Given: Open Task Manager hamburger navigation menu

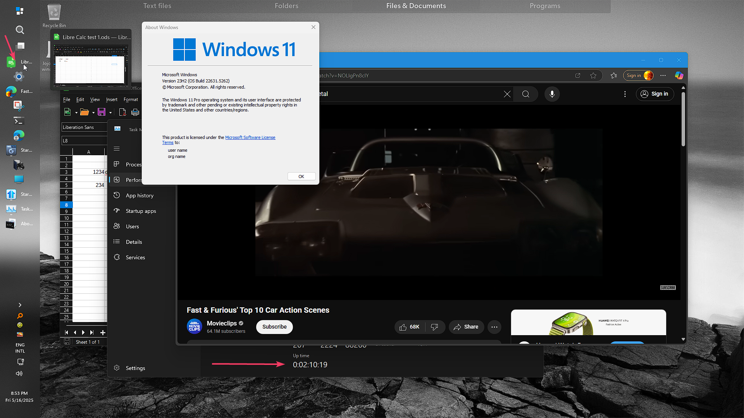Looking at the screenshot, I should [117, 149].
